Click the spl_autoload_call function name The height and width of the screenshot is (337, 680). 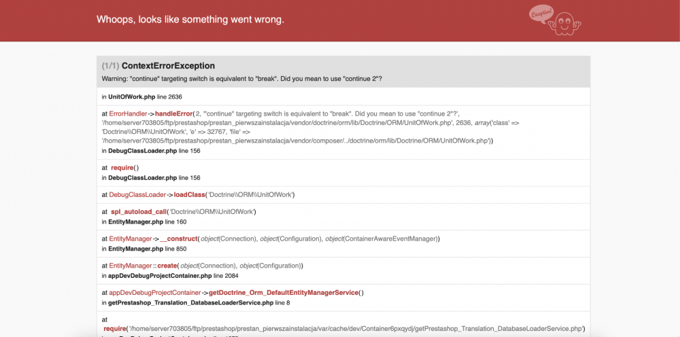139,211
